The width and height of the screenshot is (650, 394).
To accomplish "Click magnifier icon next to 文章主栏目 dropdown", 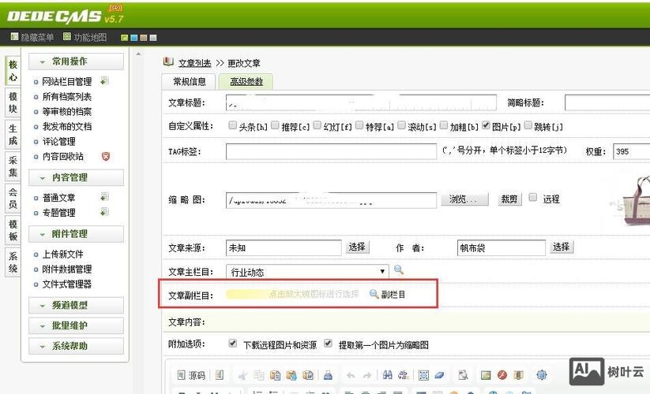I will click(x=399, y=270).
